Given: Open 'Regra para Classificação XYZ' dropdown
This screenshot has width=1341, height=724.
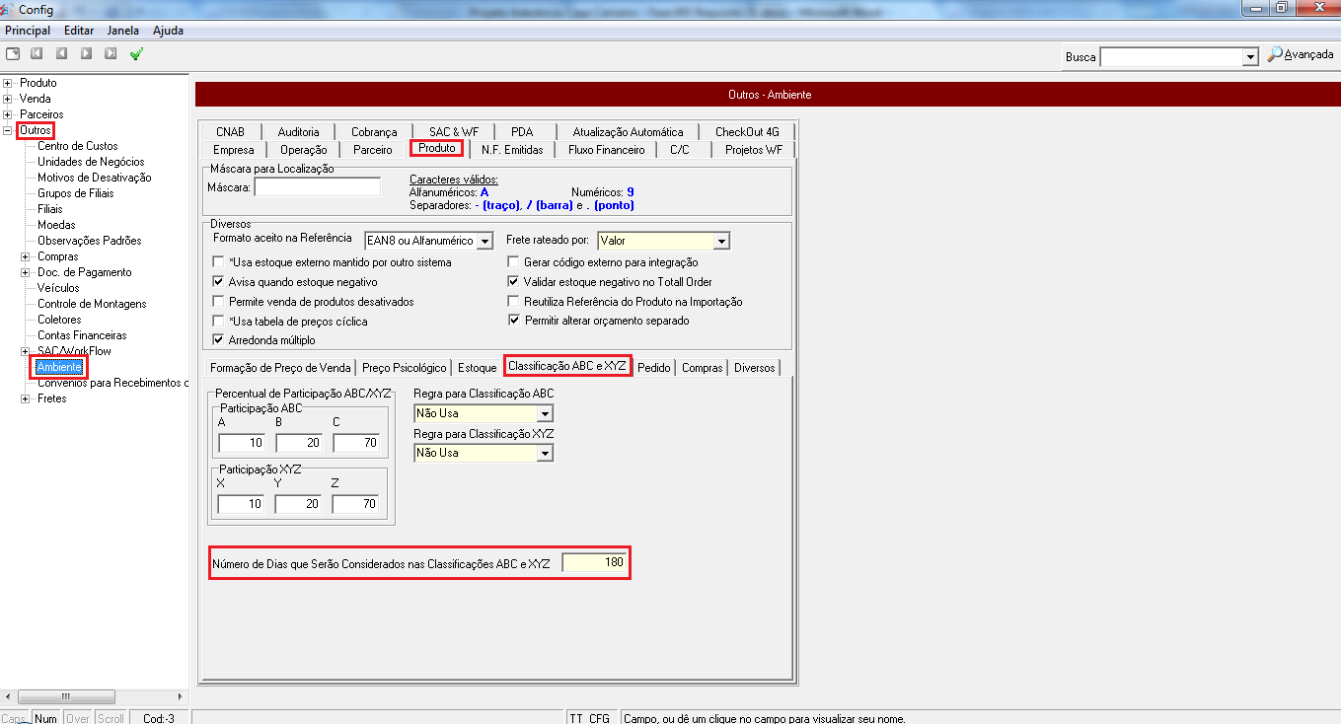Looking at the screenshot, I should coord(545,454).
